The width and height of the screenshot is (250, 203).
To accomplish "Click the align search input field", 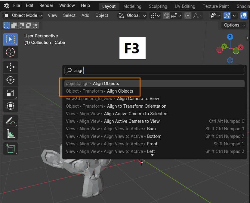I will pos(155,71).
